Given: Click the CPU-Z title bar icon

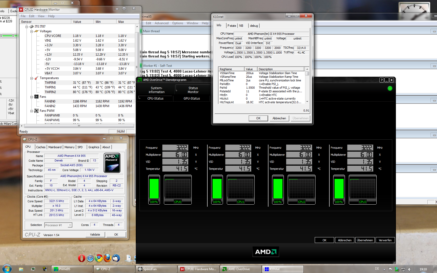Looking at the screenshot, I should [x=25, y=139].
